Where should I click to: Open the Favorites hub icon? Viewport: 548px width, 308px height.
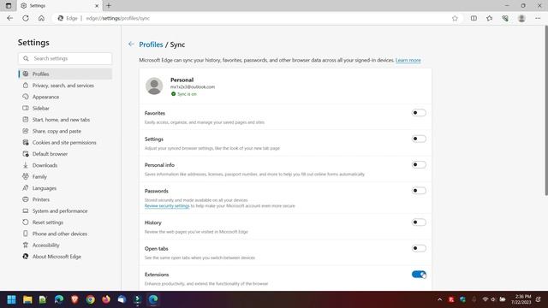click(489, 18)
